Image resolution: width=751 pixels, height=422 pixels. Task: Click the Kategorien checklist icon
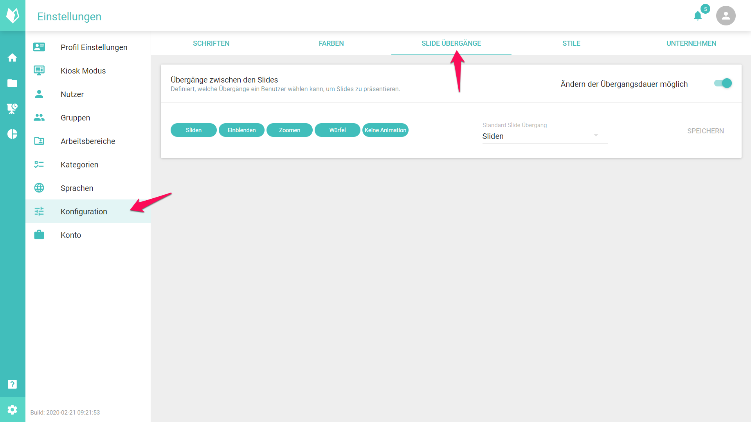coord(39,164)
